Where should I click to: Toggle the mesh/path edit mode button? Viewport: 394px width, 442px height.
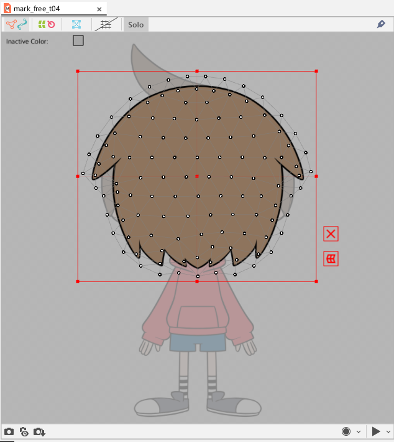(x=17, y=24)
